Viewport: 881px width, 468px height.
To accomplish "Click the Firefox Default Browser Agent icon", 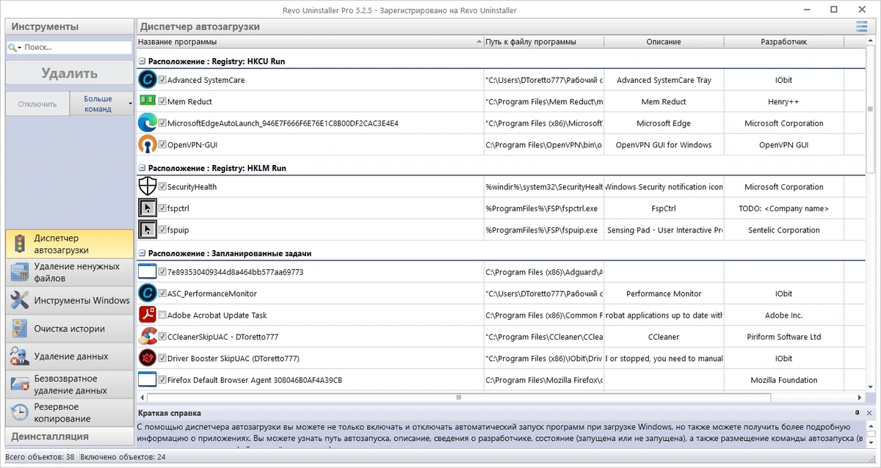I will [148, 380].
